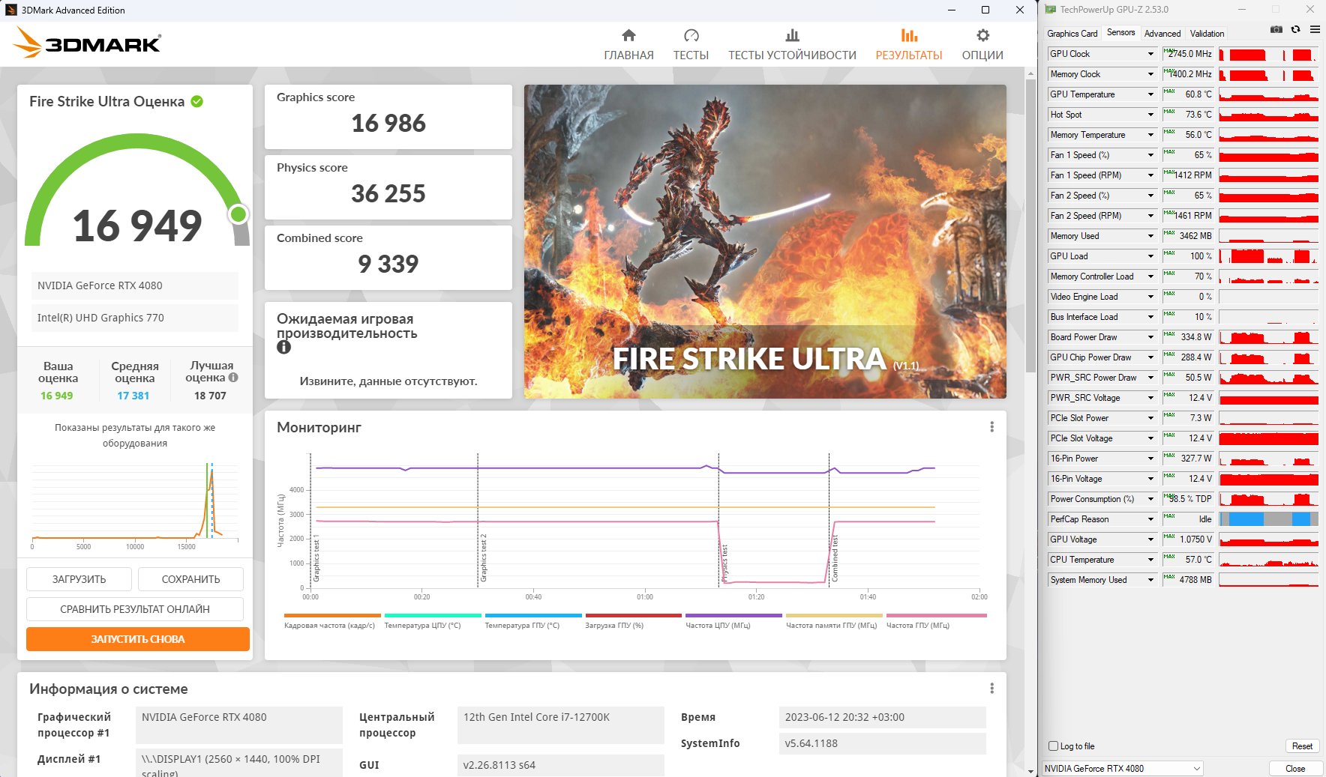
Task: Enable the Log to file checkbox
Action: pyautogui.click(x=1053, y=746)
